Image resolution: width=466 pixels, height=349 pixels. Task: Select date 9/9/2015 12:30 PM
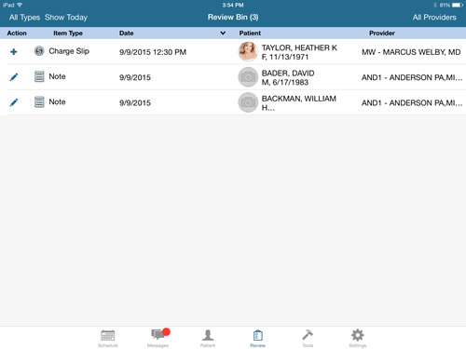coord(153,52)
